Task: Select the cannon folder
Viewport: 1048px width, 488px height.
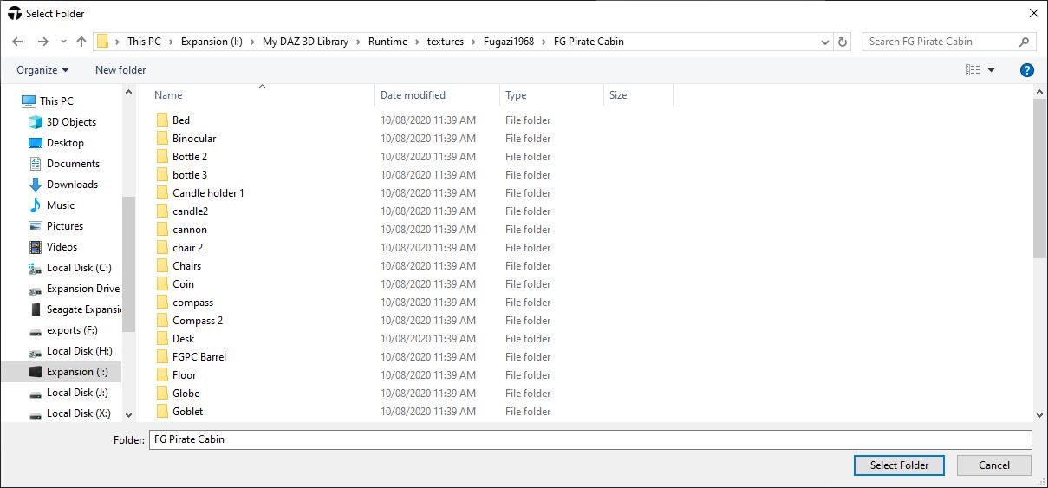Action: (190, 230)
